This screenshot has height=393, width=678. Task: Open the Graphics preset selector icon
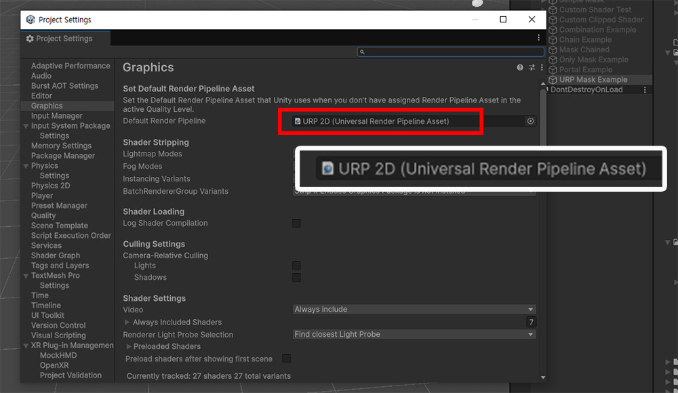pyautogui.click(x=532, y=68)
